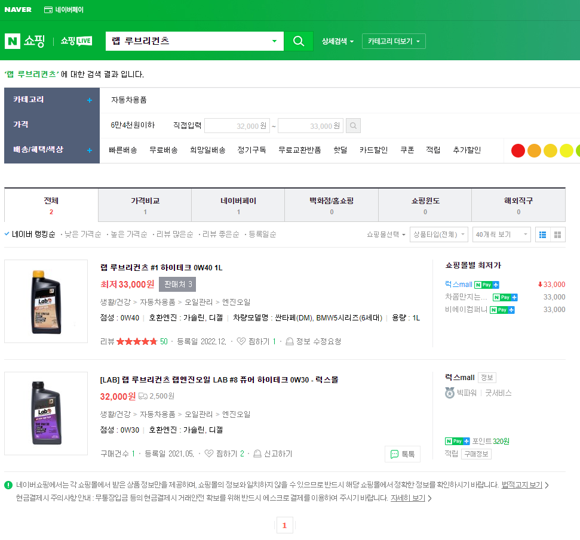
Task: Toggle 빠른배송 filter
Action: pyautogui.click(x=123, y=150)
